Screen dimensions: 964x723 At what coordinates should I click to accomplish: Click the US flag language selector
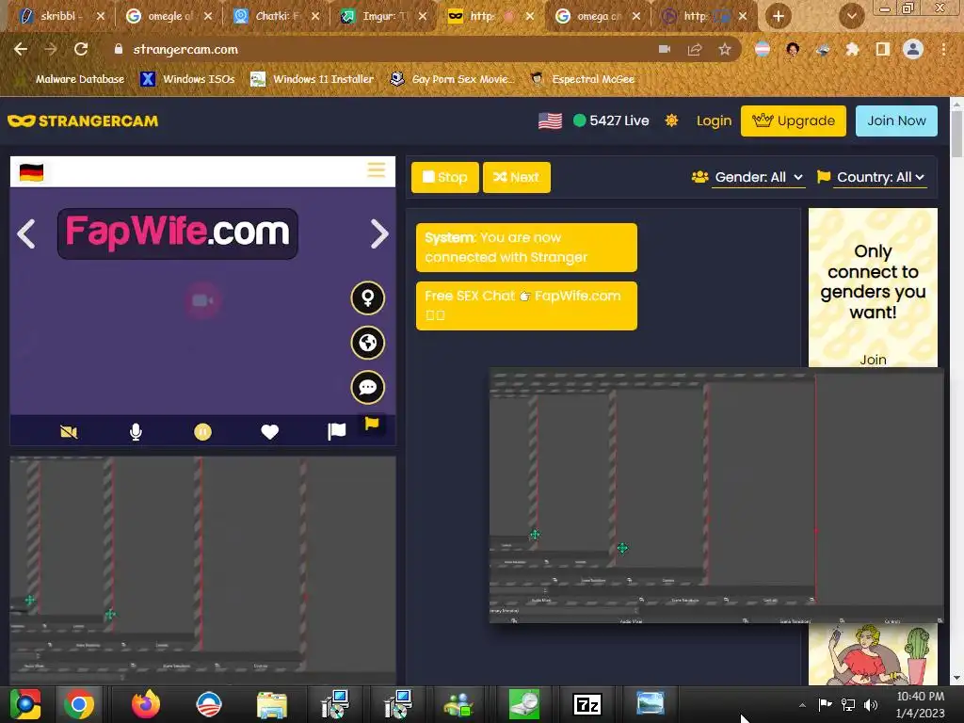pos(550,121)
